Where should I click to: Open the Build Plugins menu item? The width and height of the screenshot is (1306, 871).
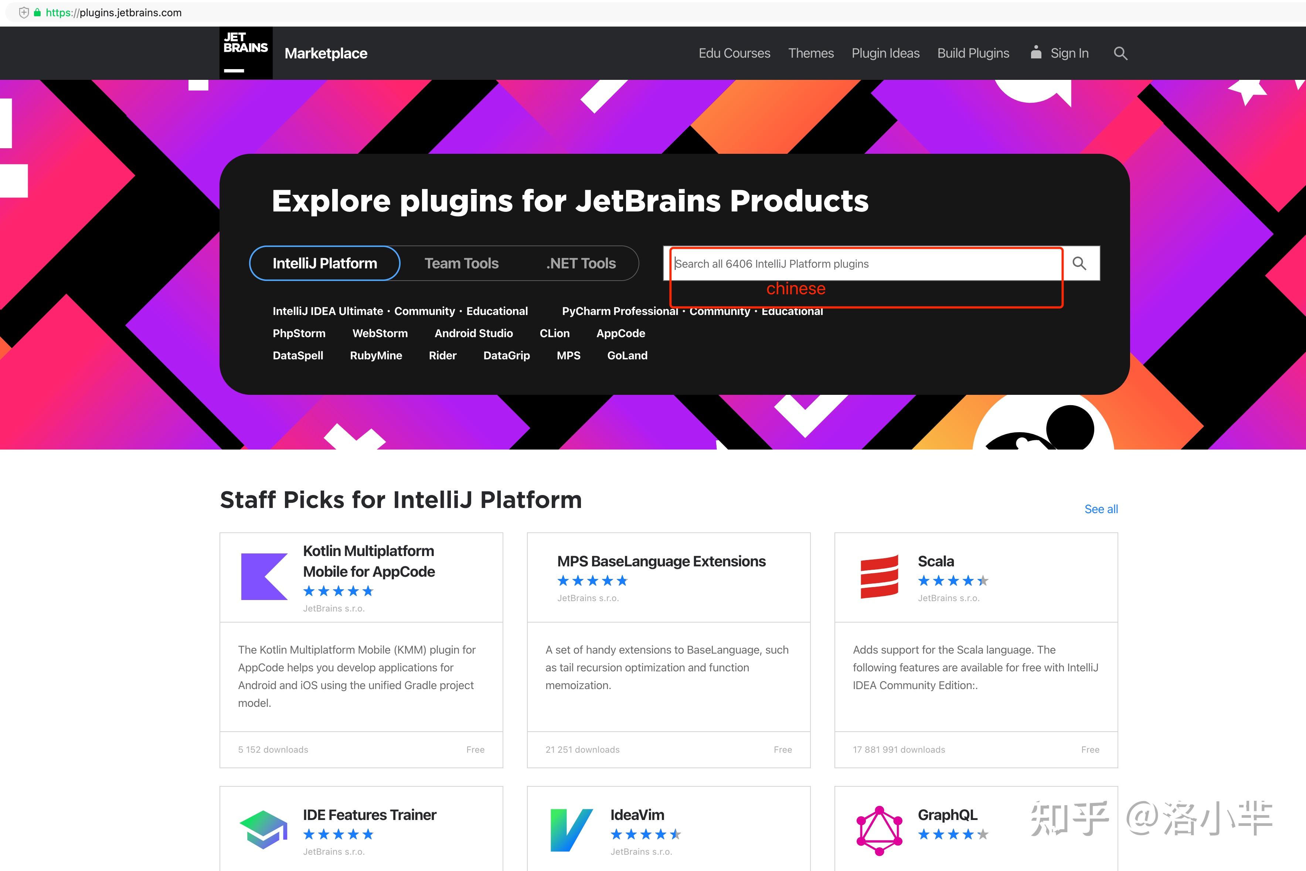point(973,53)
